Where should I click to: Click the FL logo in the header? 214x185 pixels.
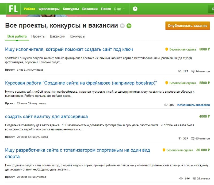coord(13,9)
